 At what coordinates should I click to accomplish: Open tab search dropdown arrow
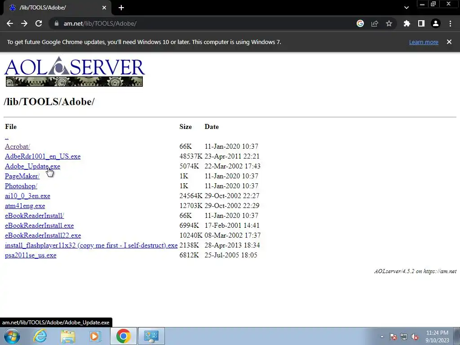click(406, 8)
